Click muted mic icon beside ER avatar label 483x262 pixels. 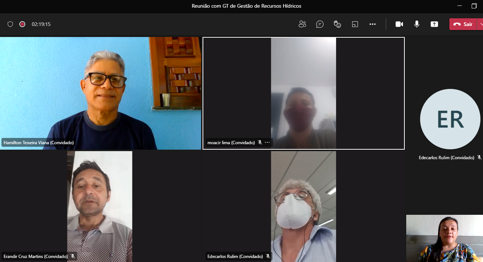(x=479, y=157)
